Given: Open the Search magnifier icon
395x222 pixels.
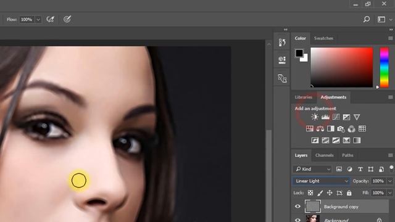Looking at the screenshot, I should coord(367,19).
